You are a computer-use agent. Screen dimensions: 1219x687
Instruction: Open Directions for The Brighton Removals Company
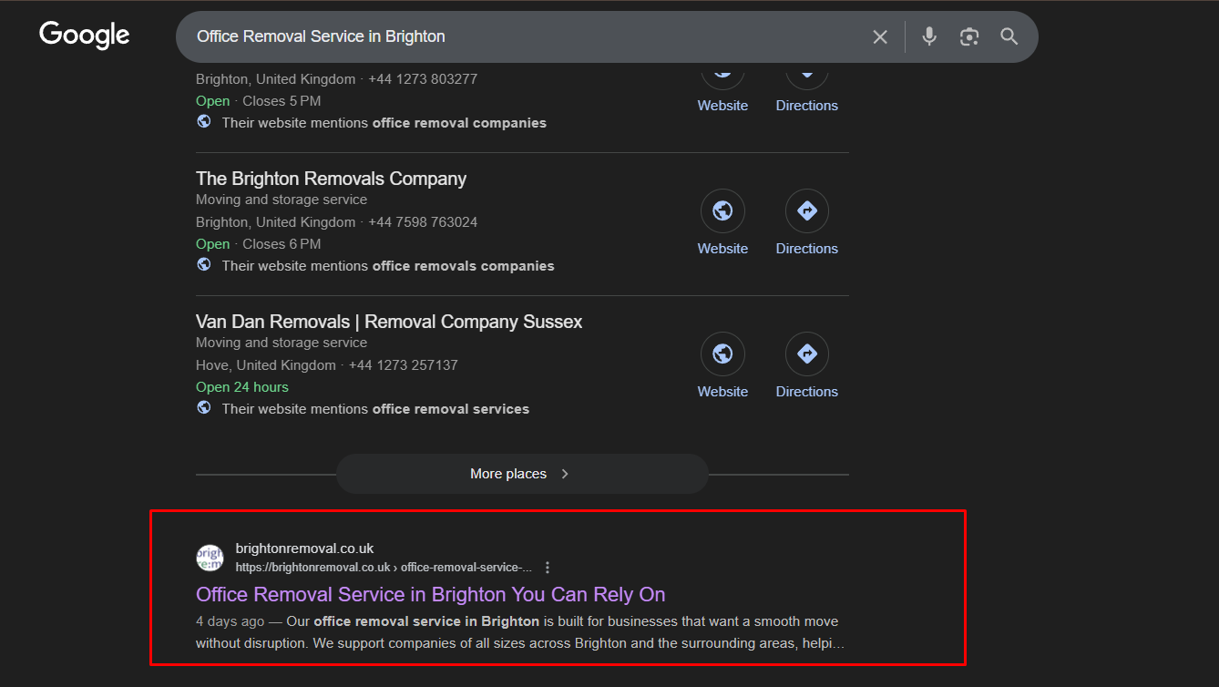pos(806,210)
